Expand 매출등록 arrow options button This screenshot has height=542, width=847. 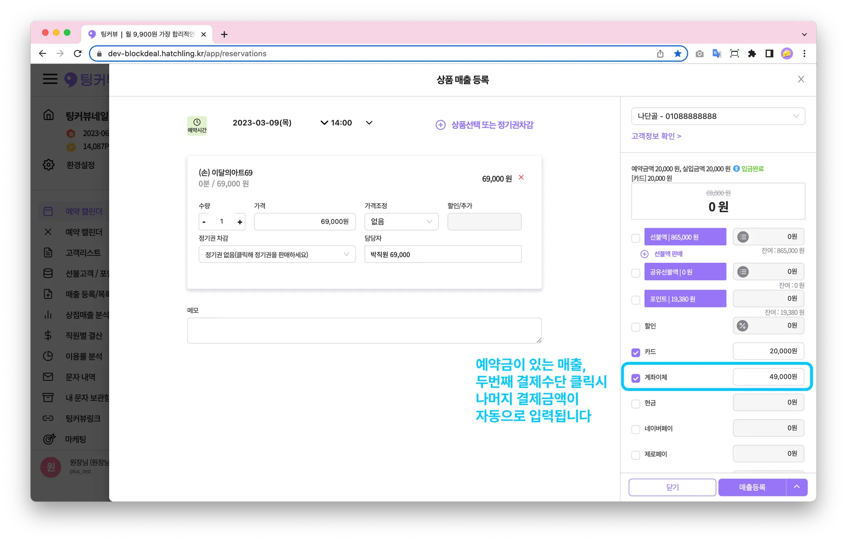(797, 487)
